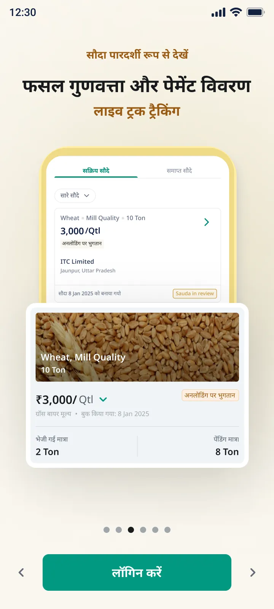Switch to सक्रिय सौदे tab
This screenshot has width=274, height=609.
(x=96, y=171)
